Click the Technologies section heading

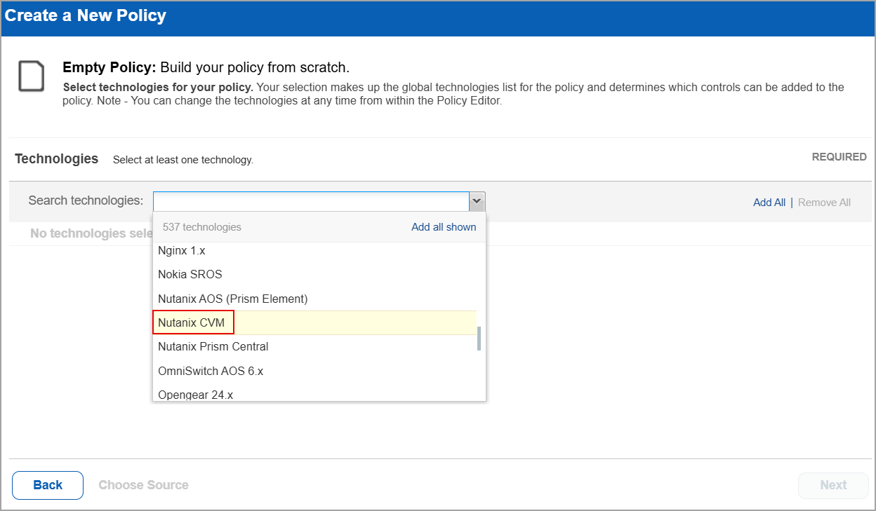[57, 159]
